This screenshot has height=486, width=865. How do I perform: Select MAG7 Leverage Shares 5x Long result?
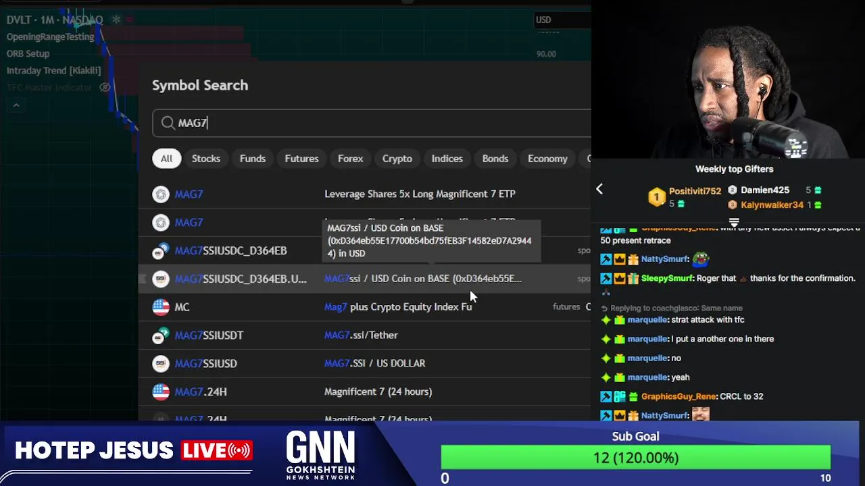tap(365, 194)
